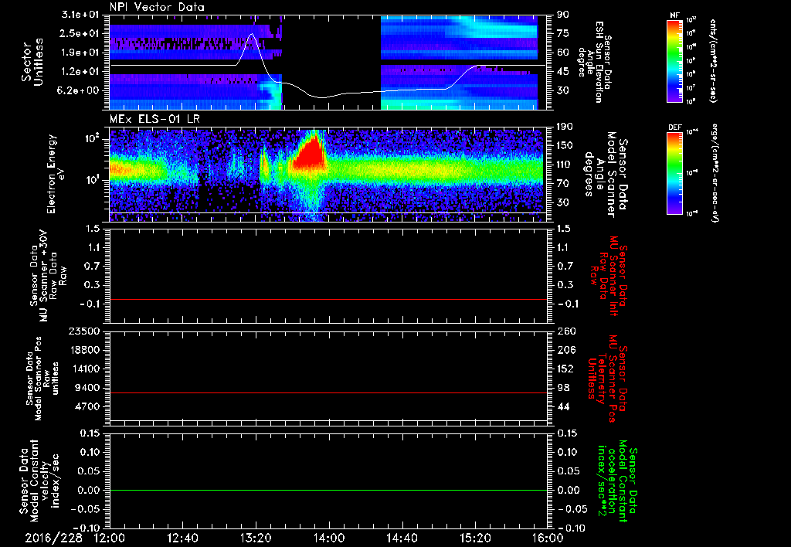Screen dimensions: 791x547
Task: Click the '2.5e+01' sector tick value
Action: 80,33
